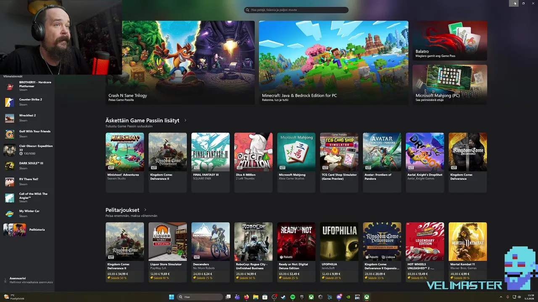Open Descenders deal card
The height and width of the screenshot is (302, 538).
pos(211,252)
